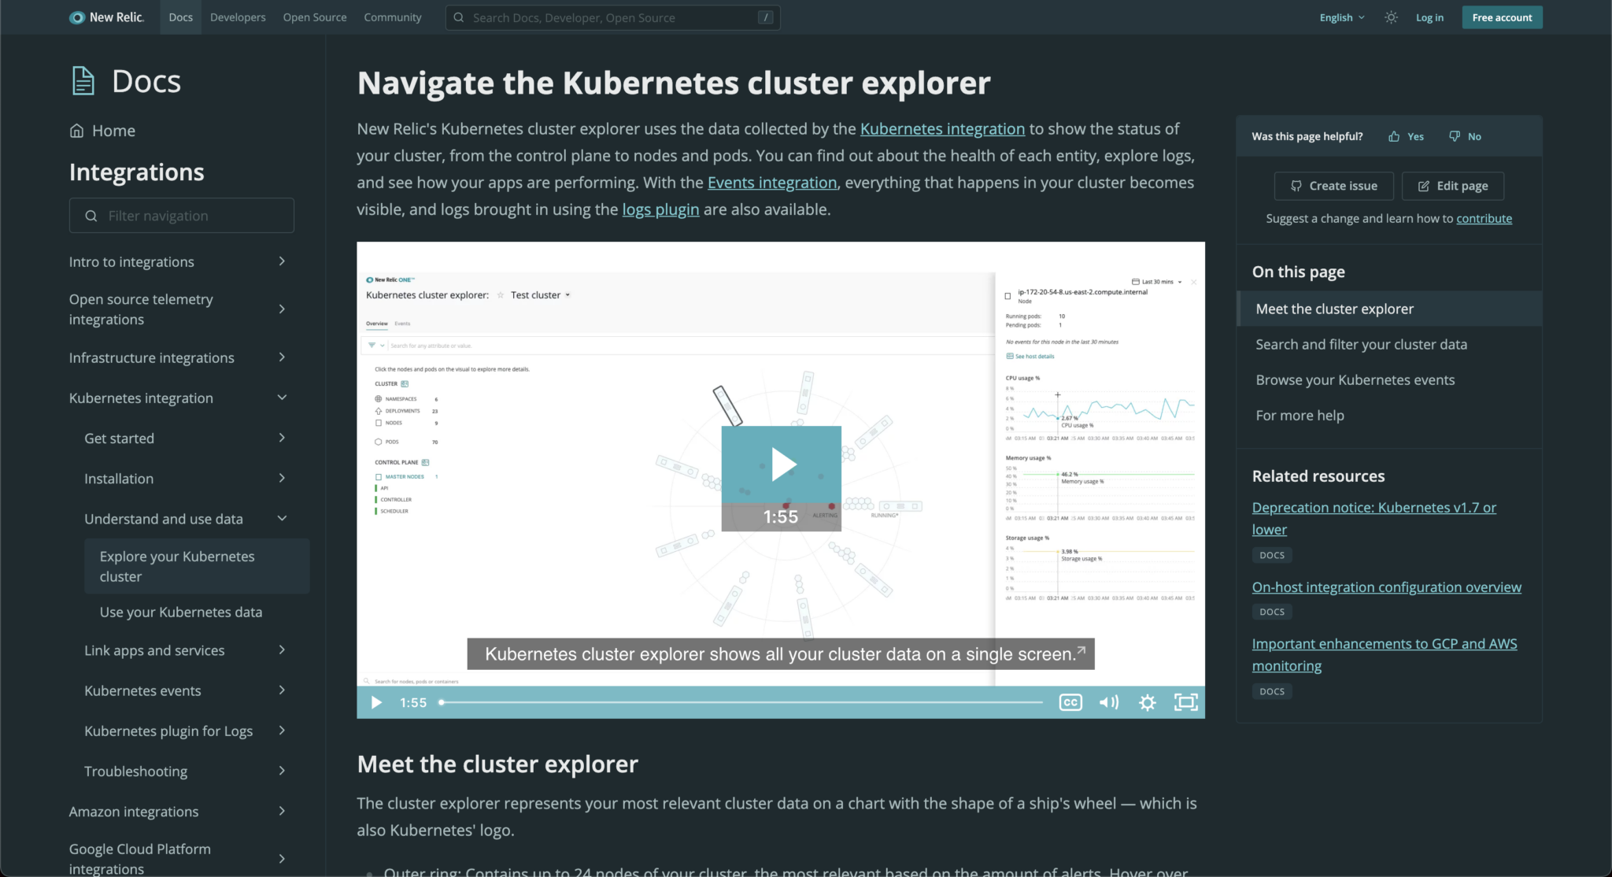Collapse Understand and use data submenu
This screenshot has width=1612, height=877.
282,518
